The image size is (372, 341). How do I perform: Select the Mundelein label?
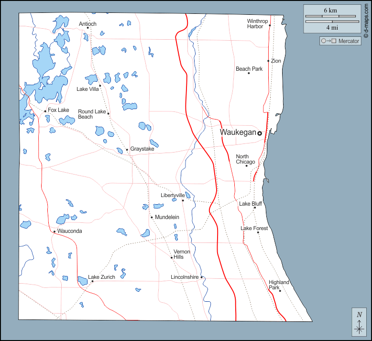pyautogui.click(x=167, y=217)
